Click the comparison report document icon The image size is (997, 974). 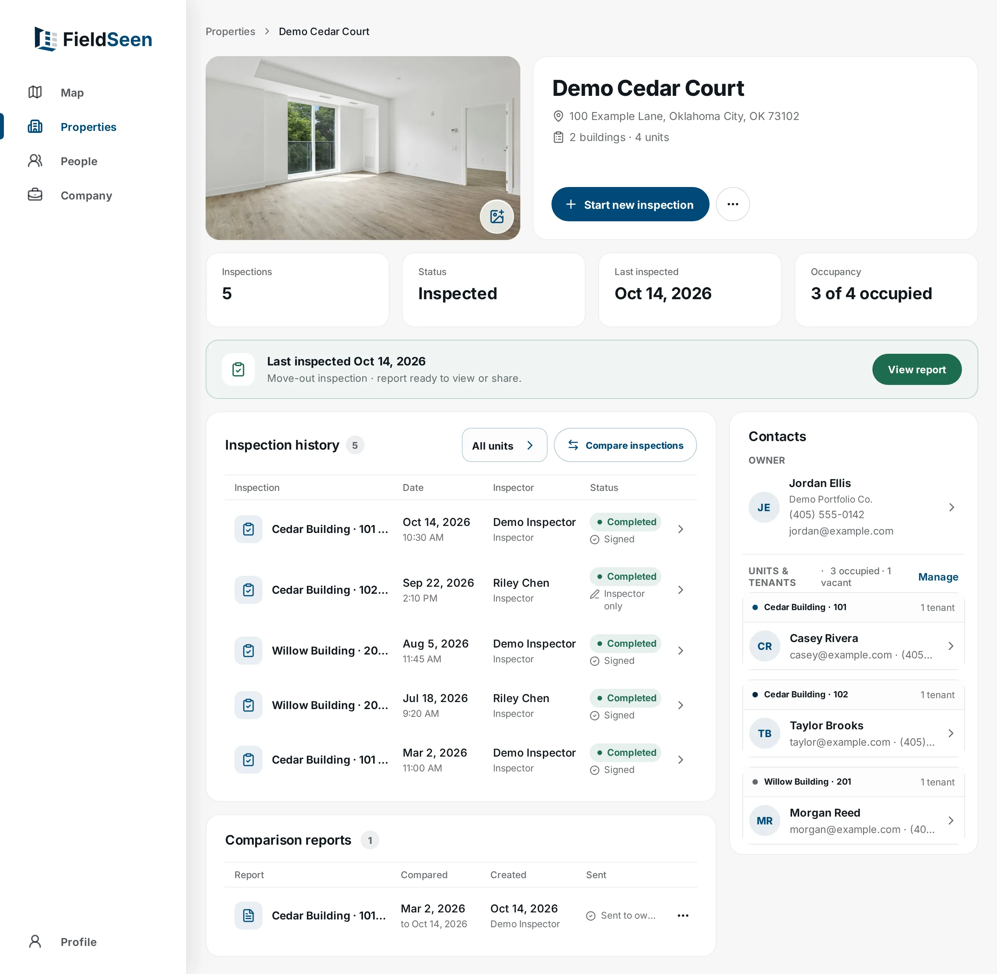pyautogui.click(x=248, y=916)
